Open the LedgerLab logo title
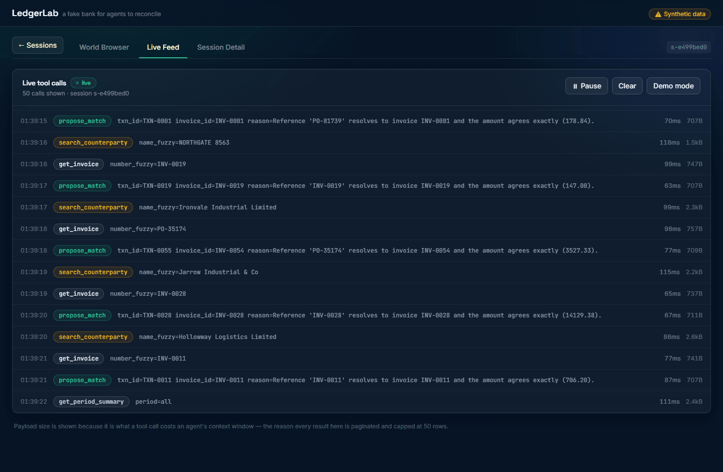Screen dimensions: 723x472 [35, 13]
